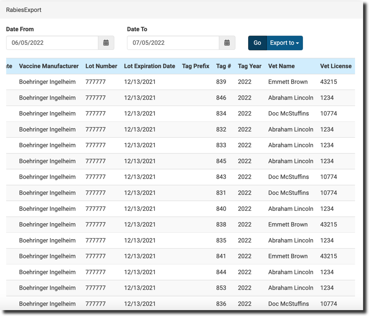Sort by Vaccine Manufacturer column header
This screenshot has width=369, height=316.
49,66
